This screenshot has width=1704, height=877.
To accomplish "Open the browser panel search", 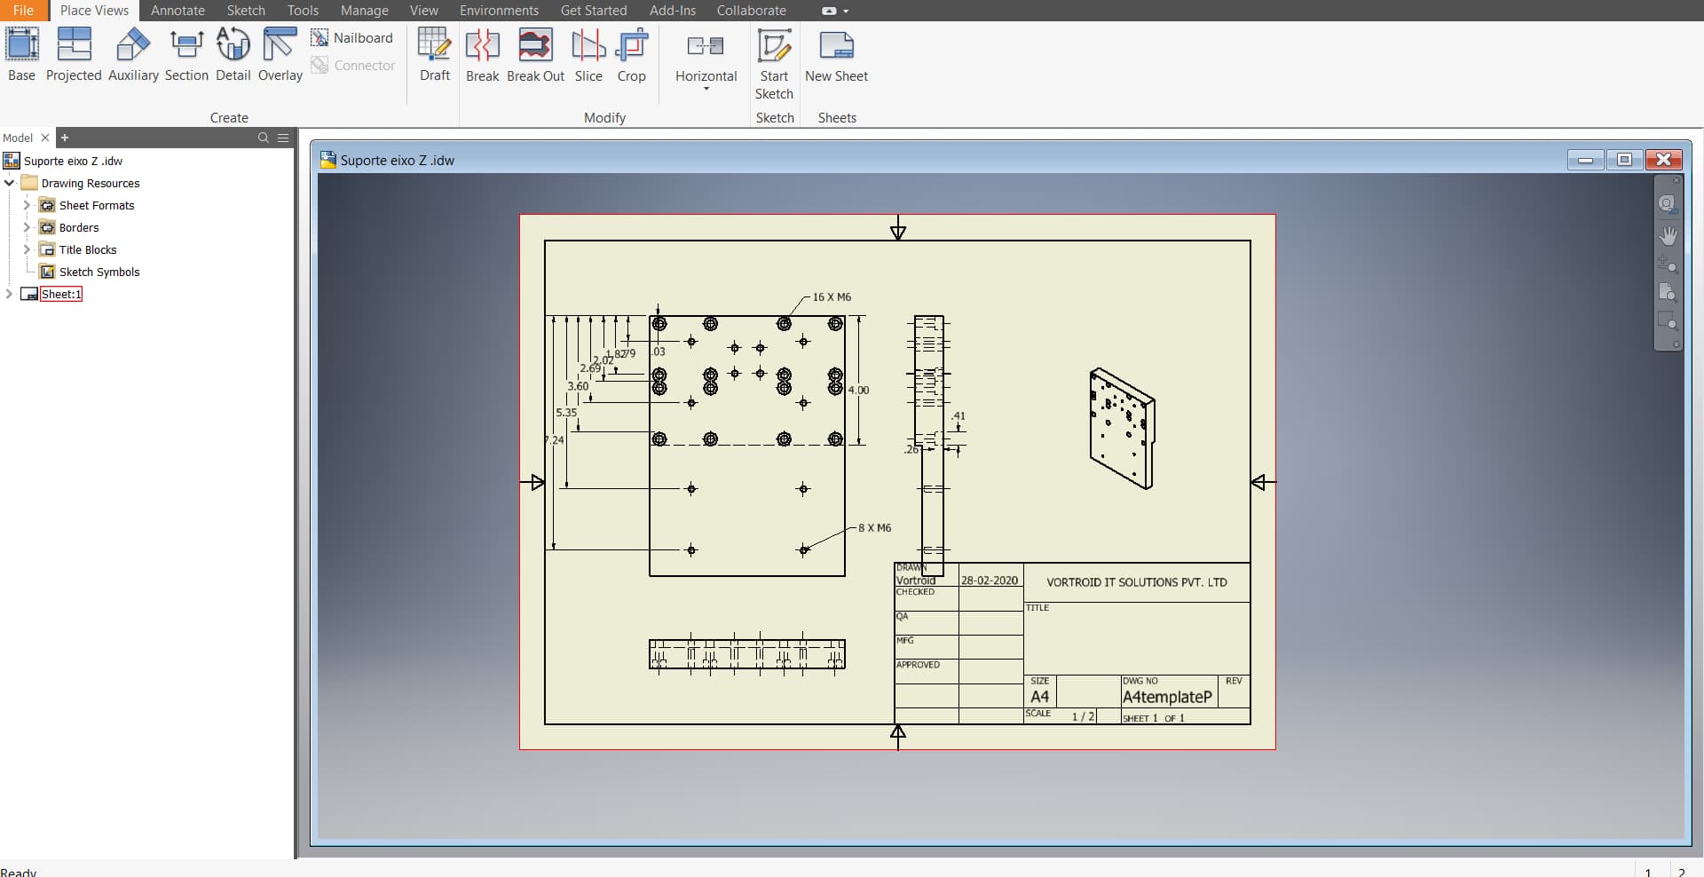I will coord(263,138).
